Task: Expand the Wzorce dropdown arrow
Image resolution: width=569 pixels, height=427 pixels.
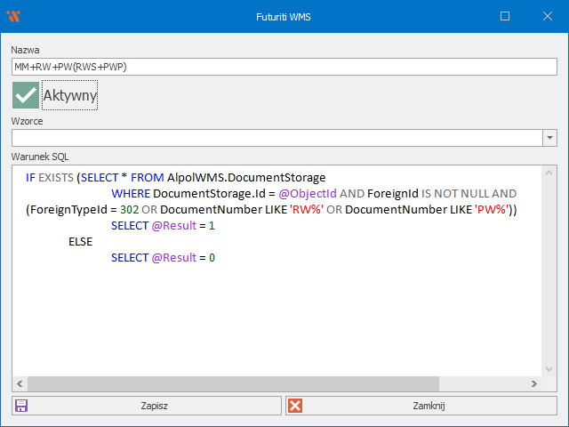Action: pyautogui.click(x=549, y=138)
